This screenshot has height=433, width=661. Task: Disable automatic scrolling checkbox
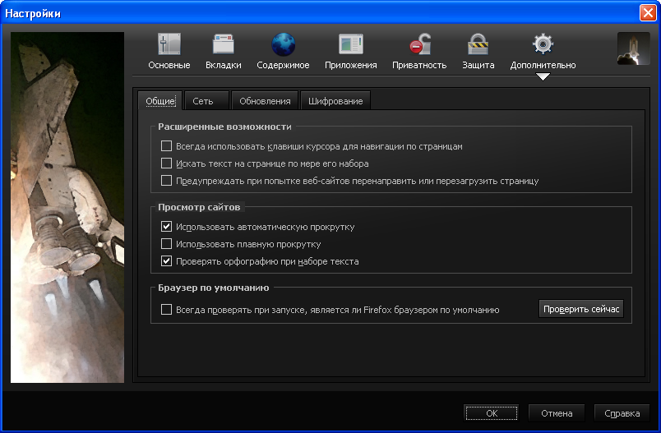pos(167,227)
